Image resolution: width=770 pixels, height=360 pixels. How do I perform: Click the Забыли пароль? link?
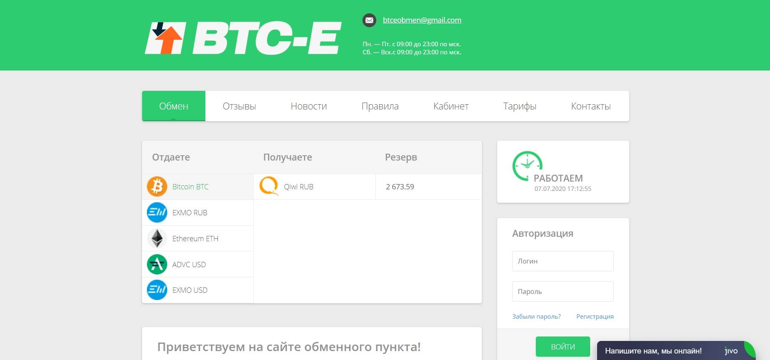[x=536, y=317]
